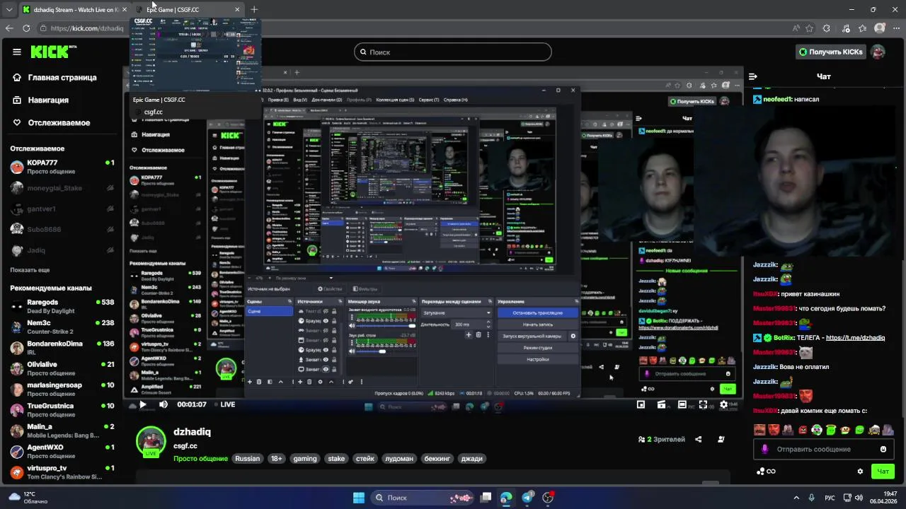The width and height of the screenshot is (906, 509).
Task: Open the Просто общение category link
Action: 201,459
